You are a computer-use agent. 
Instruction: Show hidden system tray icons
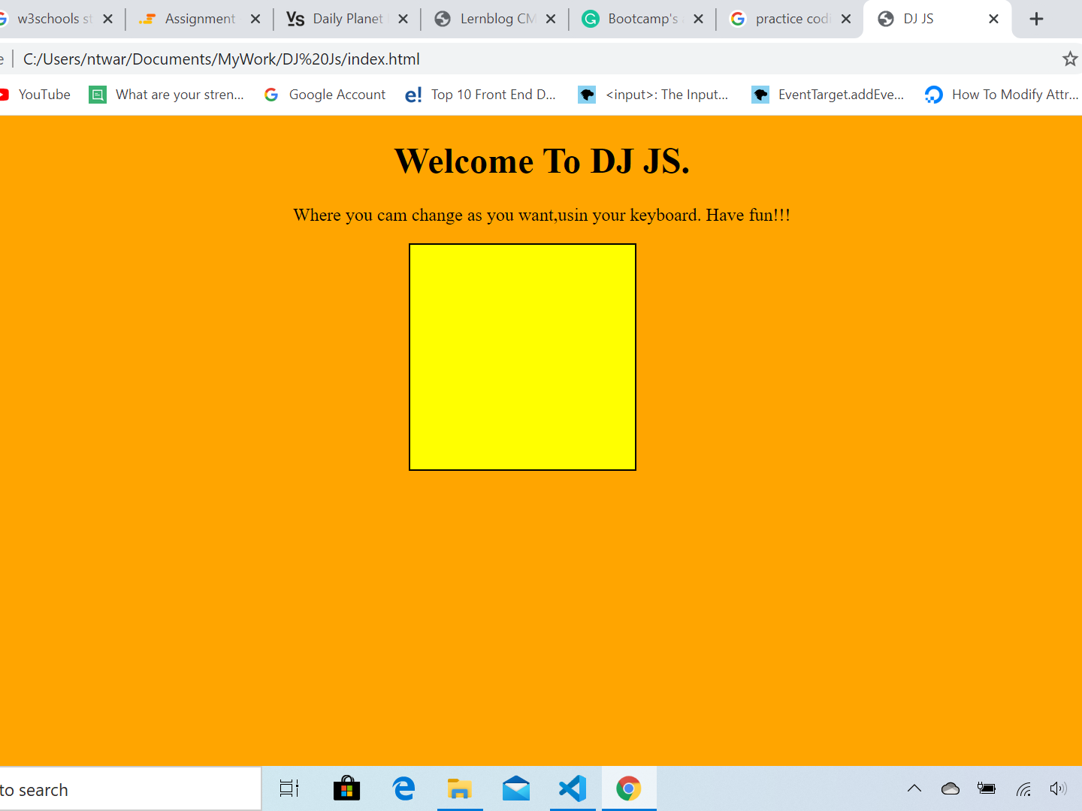tap(914, 788)
